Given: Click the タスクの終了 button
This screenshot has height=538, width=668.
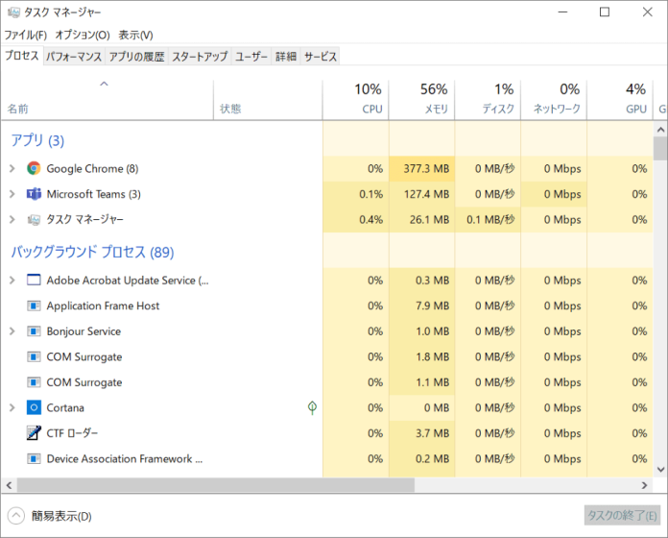Looking at the screenshot, I should [623, 516].
